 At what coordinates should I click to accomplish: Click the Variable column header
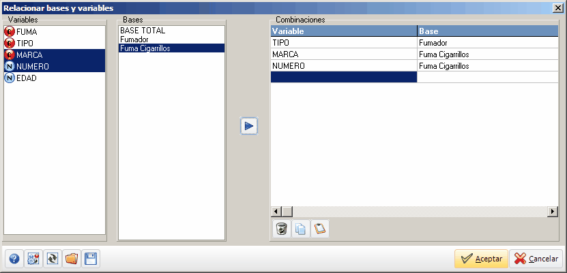343,31
